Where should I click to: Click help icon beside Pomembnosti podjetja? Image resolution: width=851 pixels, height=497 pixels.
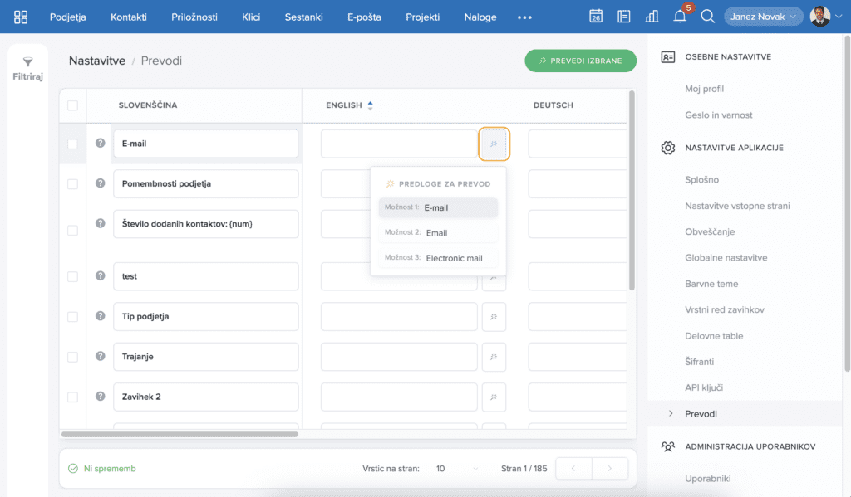click(101, 183)
